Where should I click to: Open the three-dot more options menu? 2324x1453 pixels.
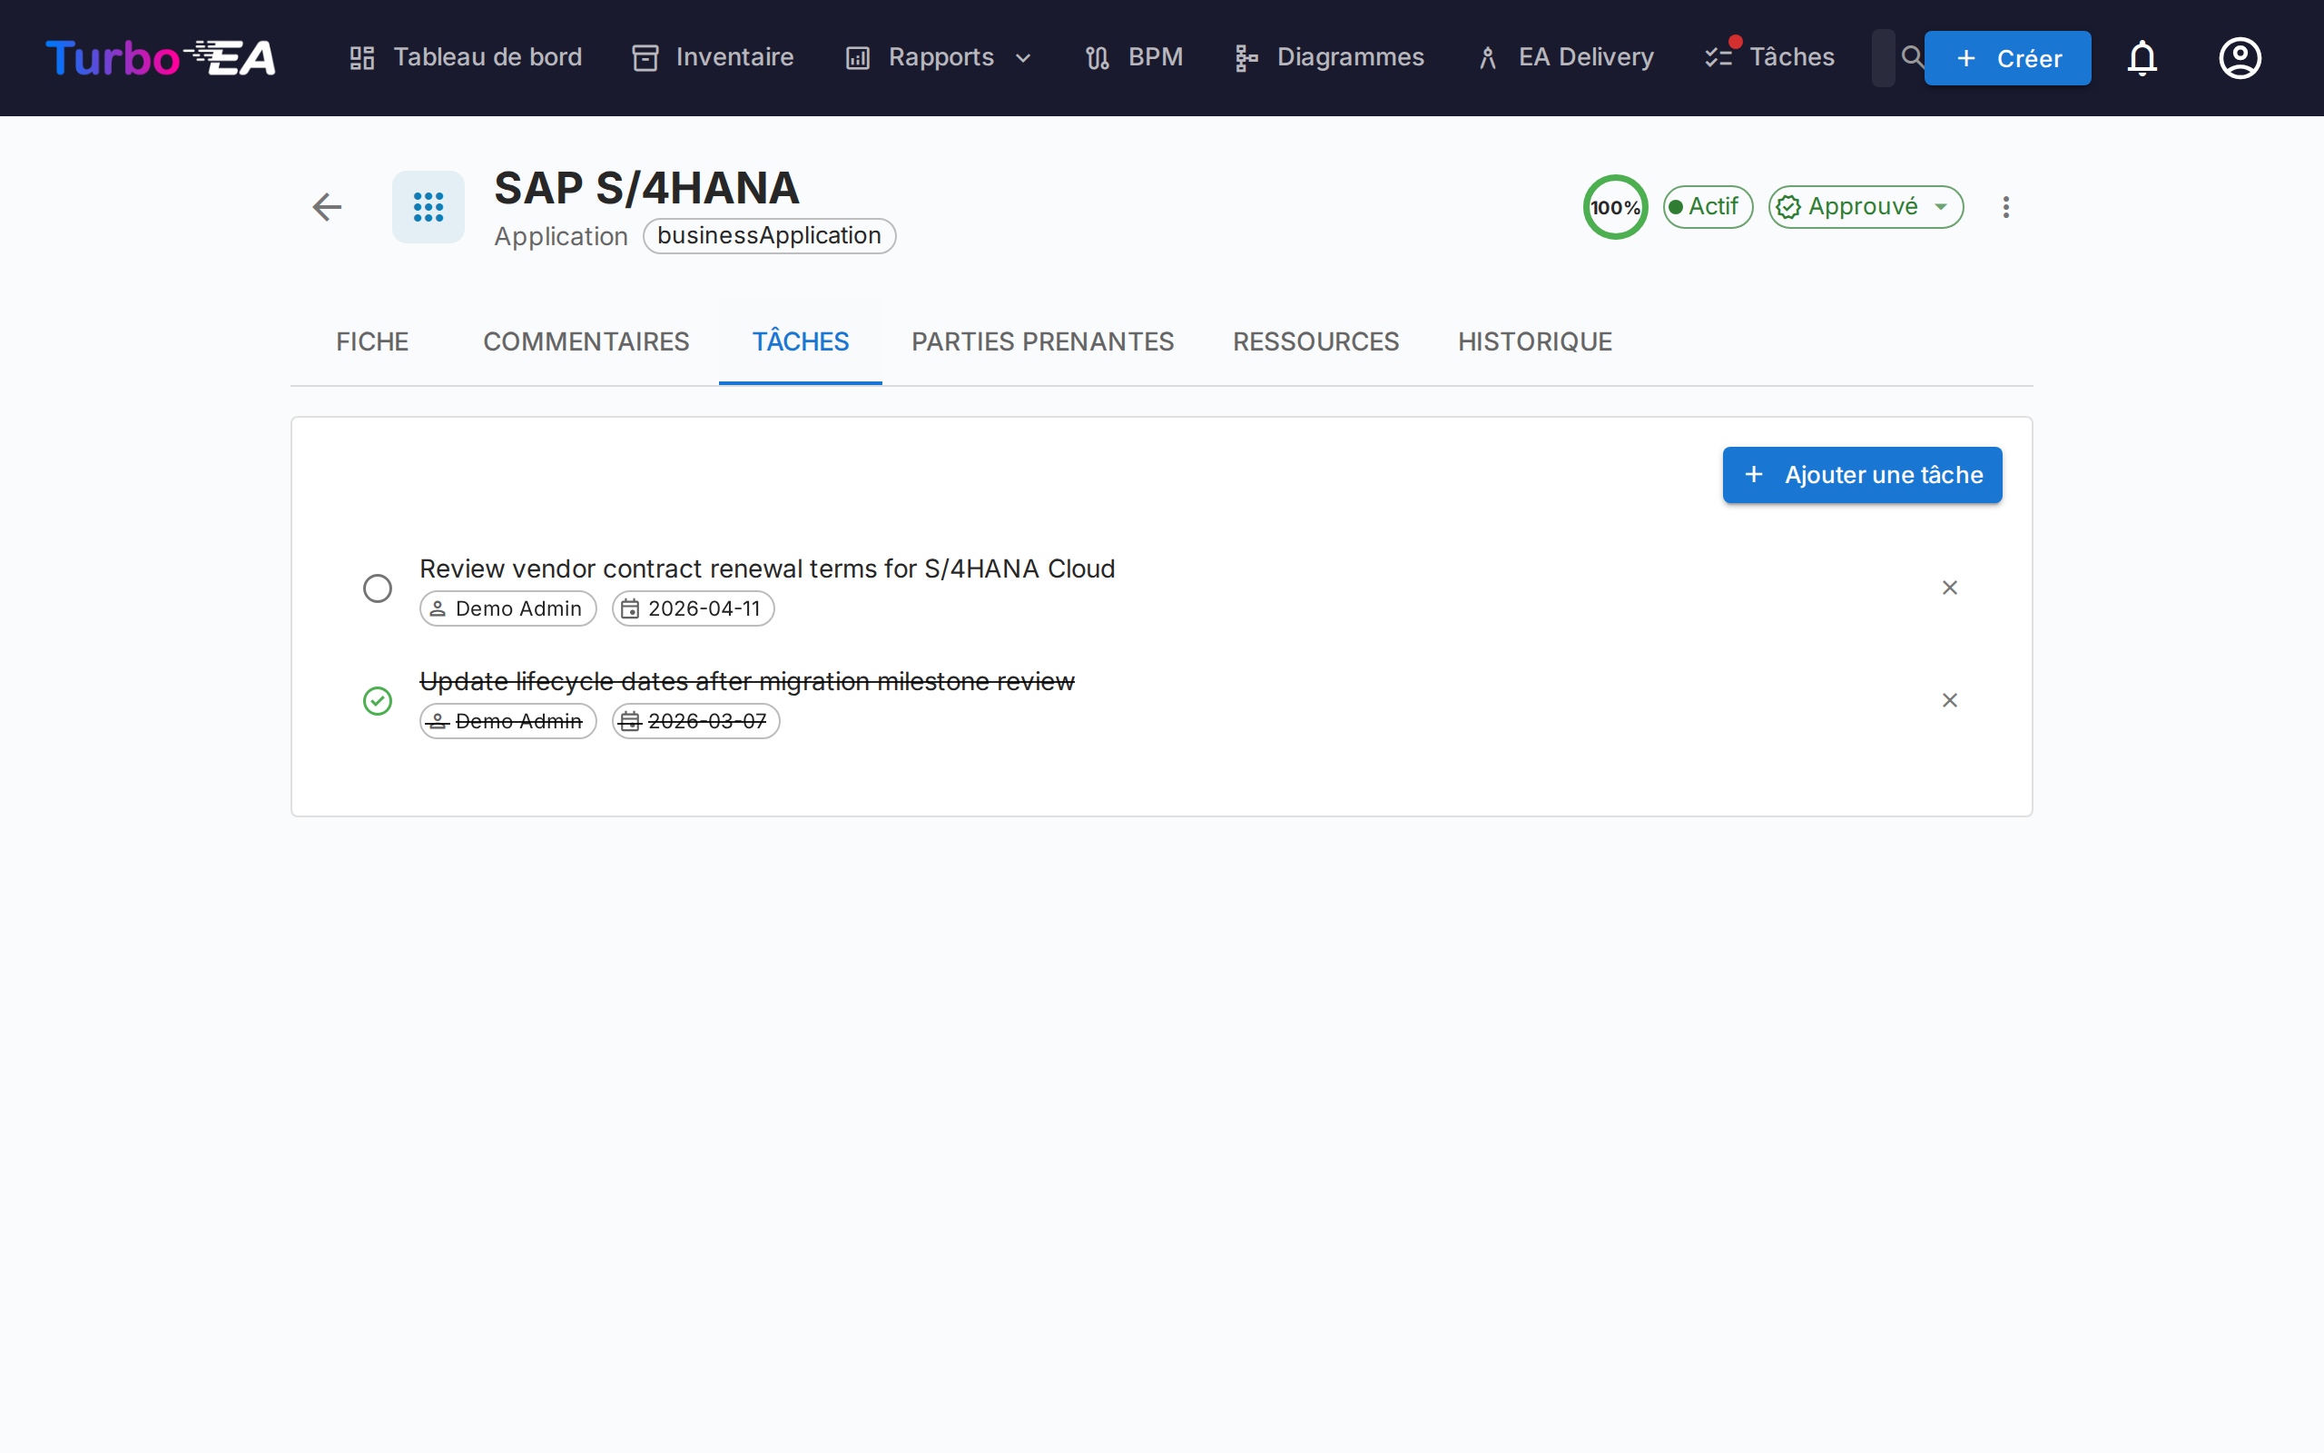(x=2005, y=207)
